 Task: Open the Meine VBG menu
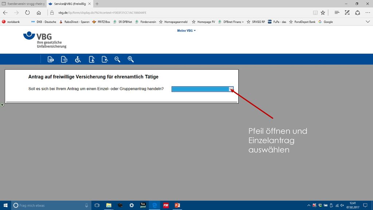tap(186, 31)
